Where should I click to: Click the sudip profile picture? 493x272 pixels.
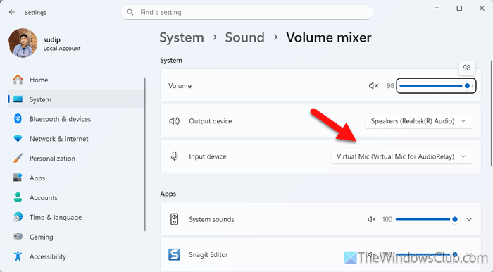pyautogui.click(x=23, y=43)
